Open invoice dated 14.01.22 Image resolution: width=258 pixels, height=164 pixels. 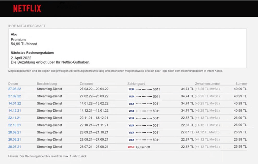pos(15,103)
